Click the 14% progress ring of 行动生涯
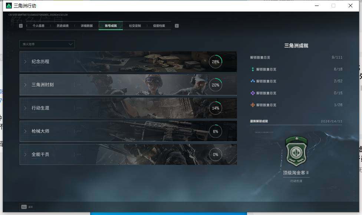Screen dimensions: 362x215 (215, 108)
